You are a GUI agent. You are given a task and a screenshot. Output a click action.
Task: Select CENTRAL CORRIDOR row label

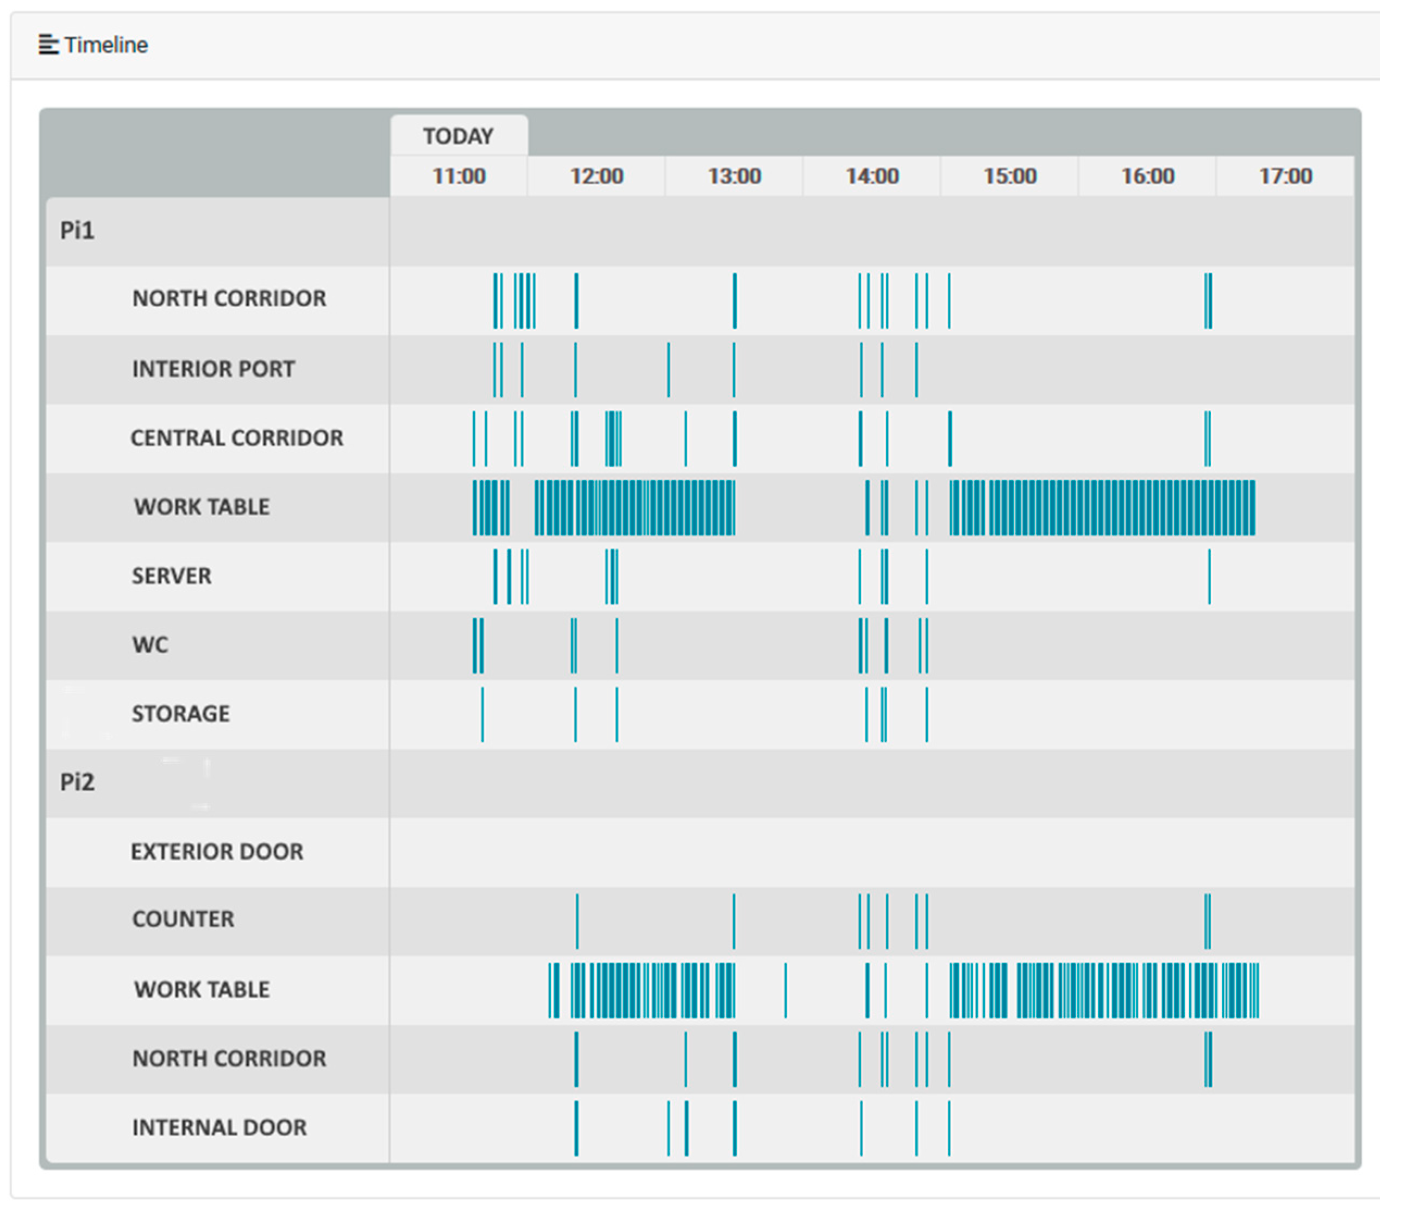[236, 438]
